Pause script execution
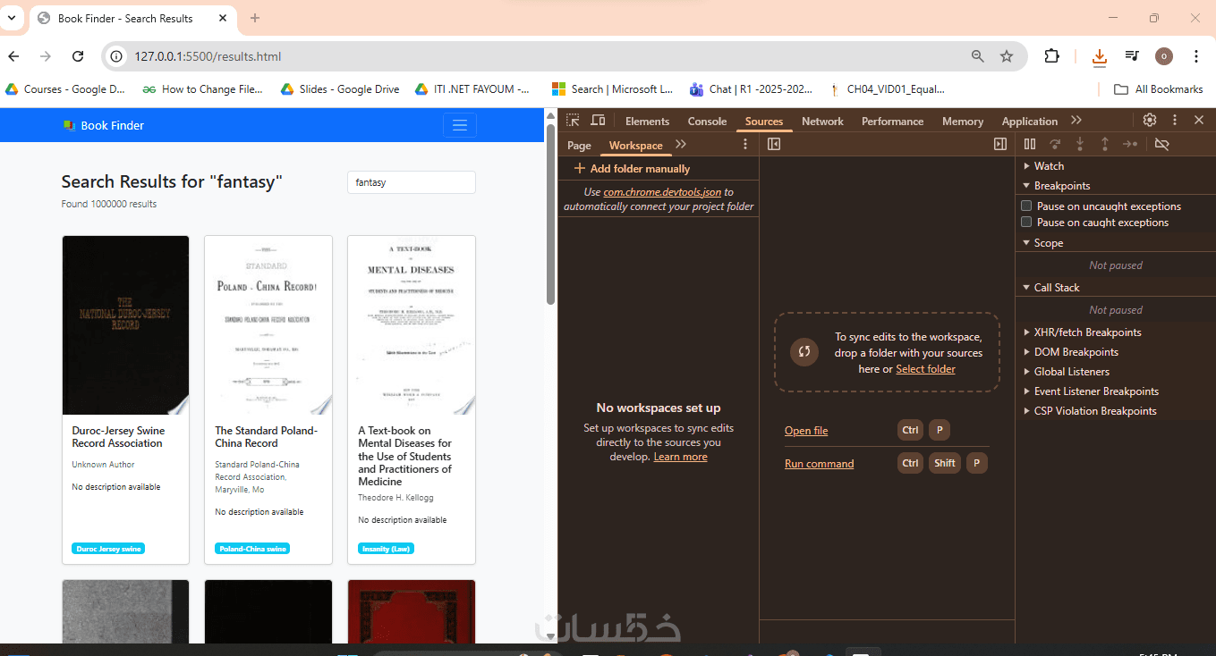1216x656 pixels. click(x=1030, y=144)
